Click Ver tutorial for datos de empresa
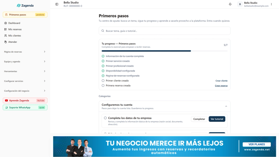This screenshot has height=157, width=279. (x=217, y=119)
